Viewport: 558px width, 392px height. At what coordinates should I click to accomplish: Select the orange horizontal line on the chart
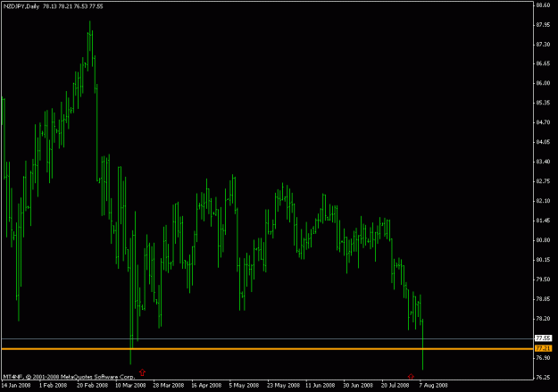(x=268, y=348)
